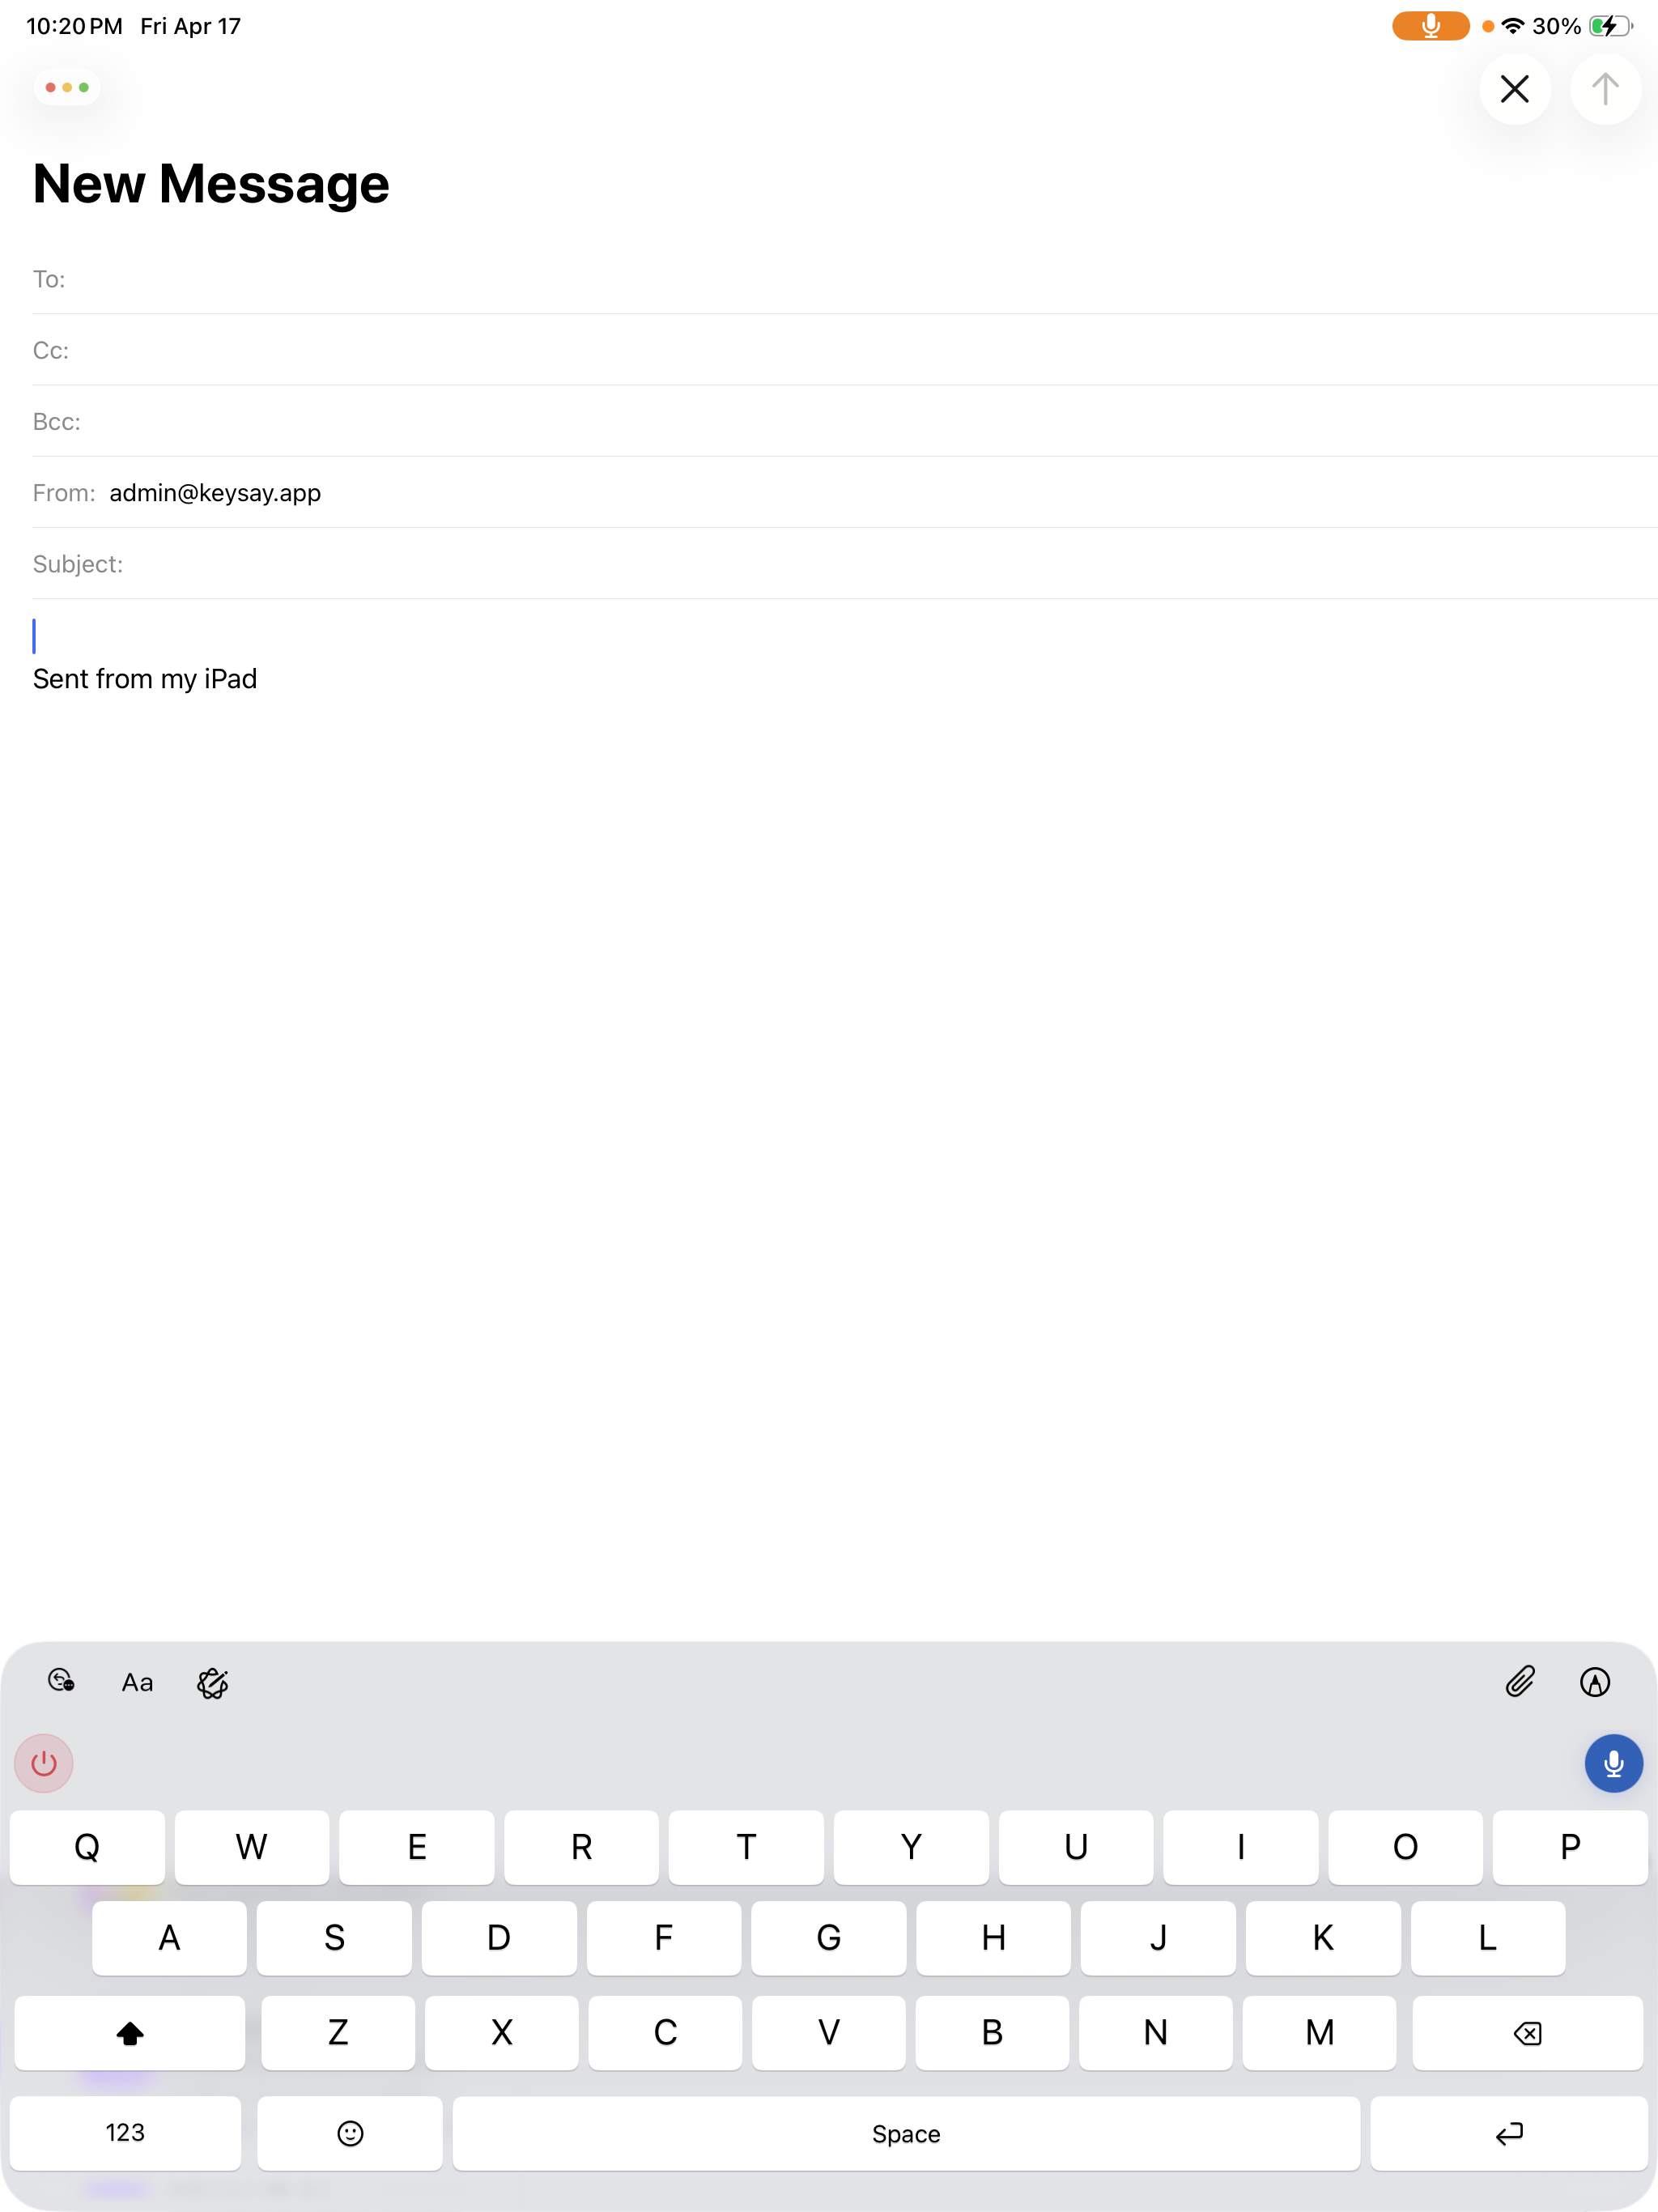Tap the orange microphone indicator in status bar
This screenshot has height=2212, width=1658.
tap(1430, 26)
